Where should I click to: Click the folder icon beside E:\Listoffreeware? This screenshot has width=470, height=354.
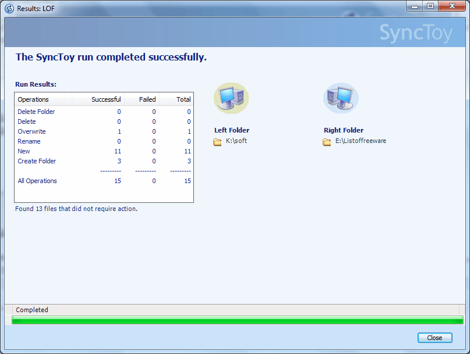[327, 141]
